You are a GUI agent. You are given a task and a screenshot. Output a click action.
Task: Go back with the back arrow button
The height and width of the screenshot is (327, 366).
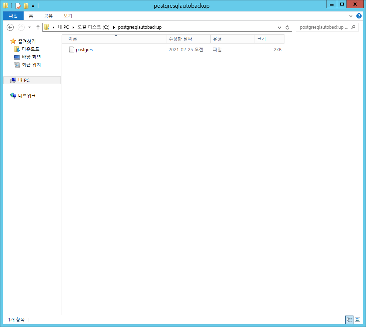pos(10,27)
